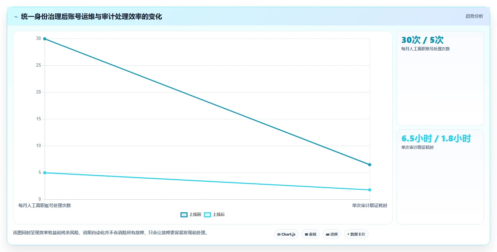Click the 上线后 legend color box
Viewport: 497px width, 252px height.
click(208, 214)
